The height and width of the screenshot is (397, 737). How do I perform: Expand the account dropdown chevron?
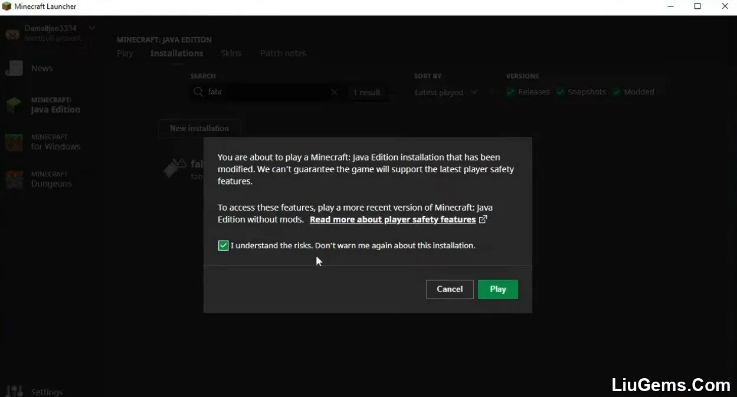point(91,28)
